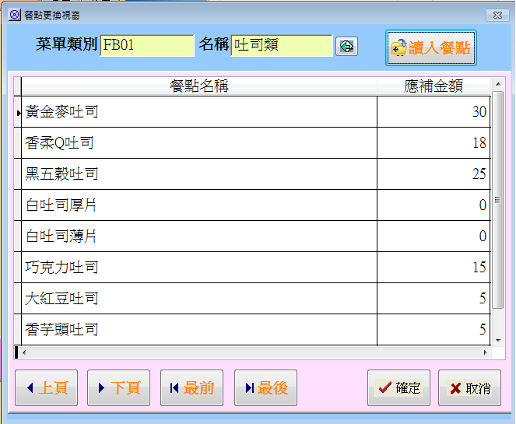The height and width of the screenshot is (424, 516).
Task: Select the 黃金麥吐司 row
Action: pos(198,112)
